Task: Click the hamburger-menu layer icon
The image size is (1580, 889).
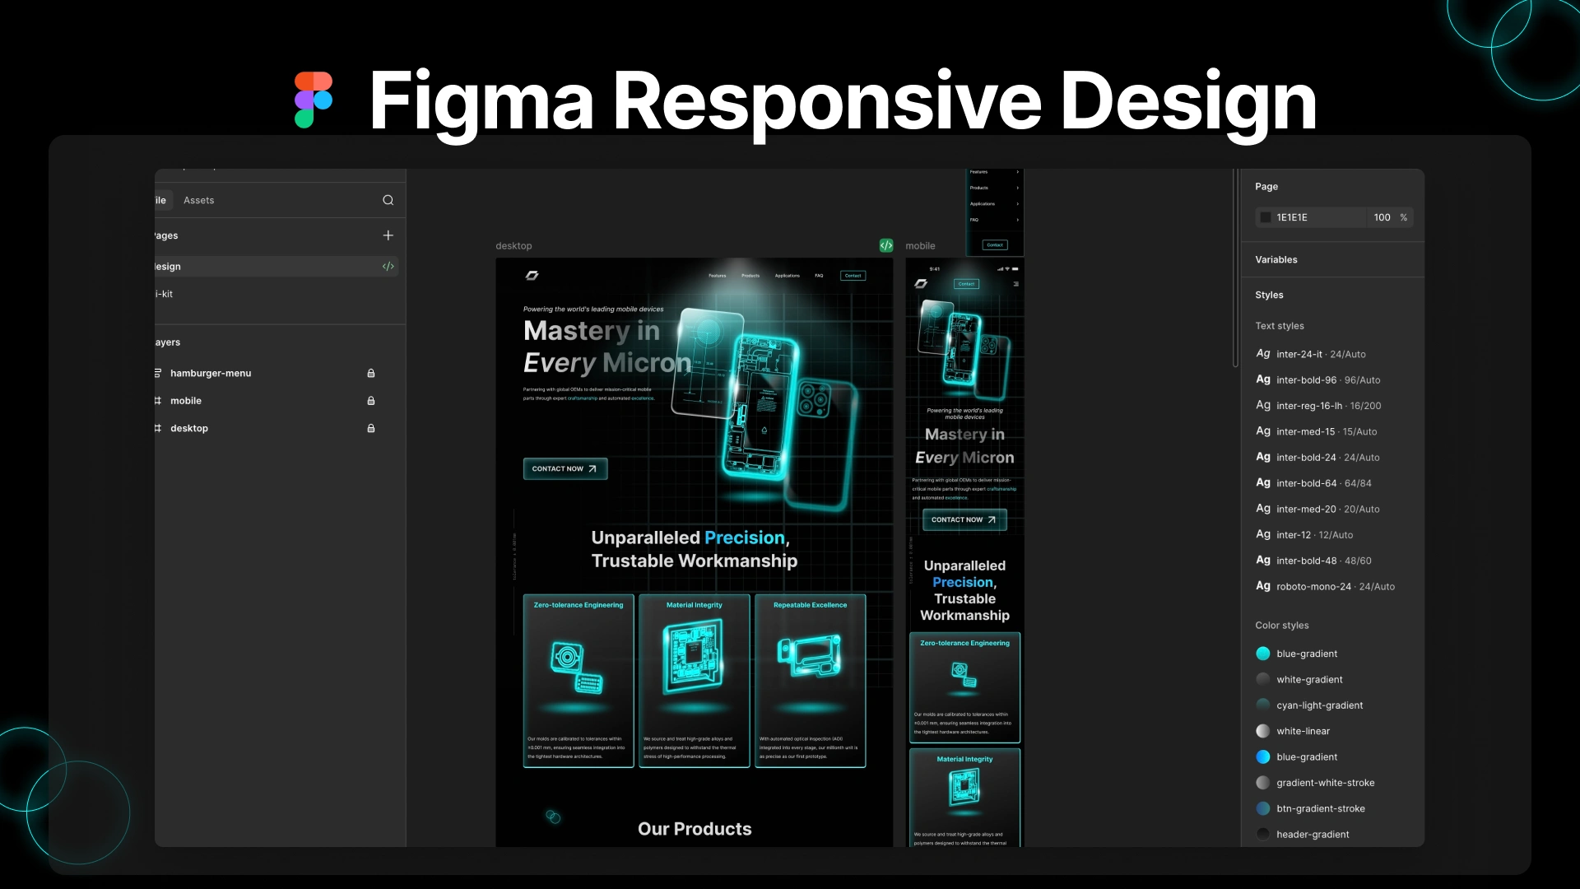Action: pos(158,373)
